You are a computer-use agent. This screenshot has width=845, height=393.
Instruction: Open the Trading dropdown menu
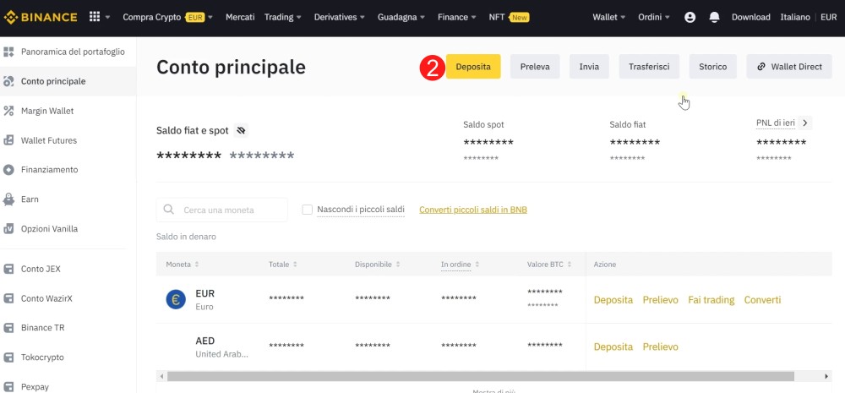pos(283,17)
